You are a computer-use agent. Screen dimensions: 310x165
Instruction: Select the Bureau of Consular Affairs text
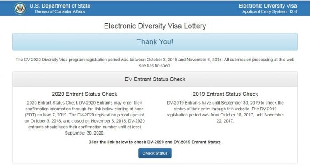coord(60,11)
